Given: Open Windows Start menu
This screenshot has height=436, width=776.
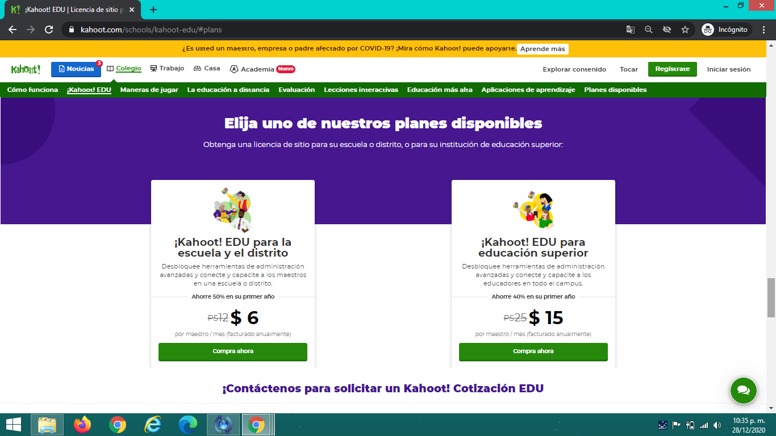Looking at the screenshot, I should pos(13,425).
